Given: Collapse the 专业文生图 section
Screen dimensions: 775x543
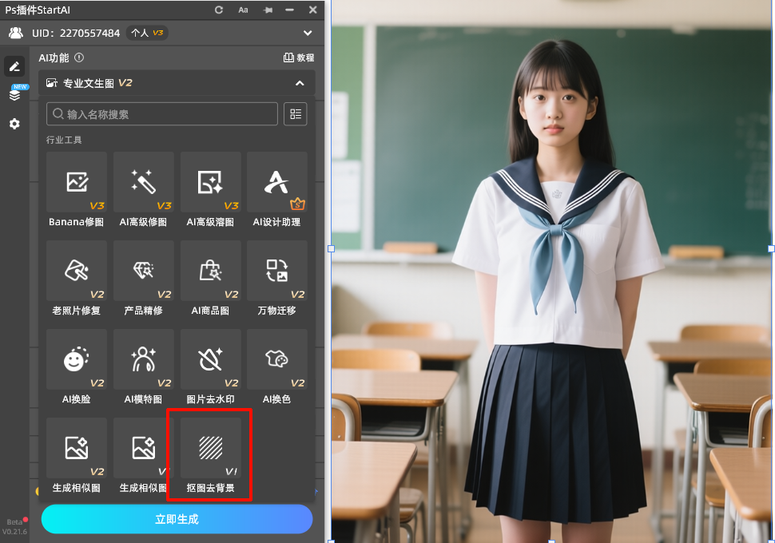Looking at the screenshot, I should pos(300,83).
